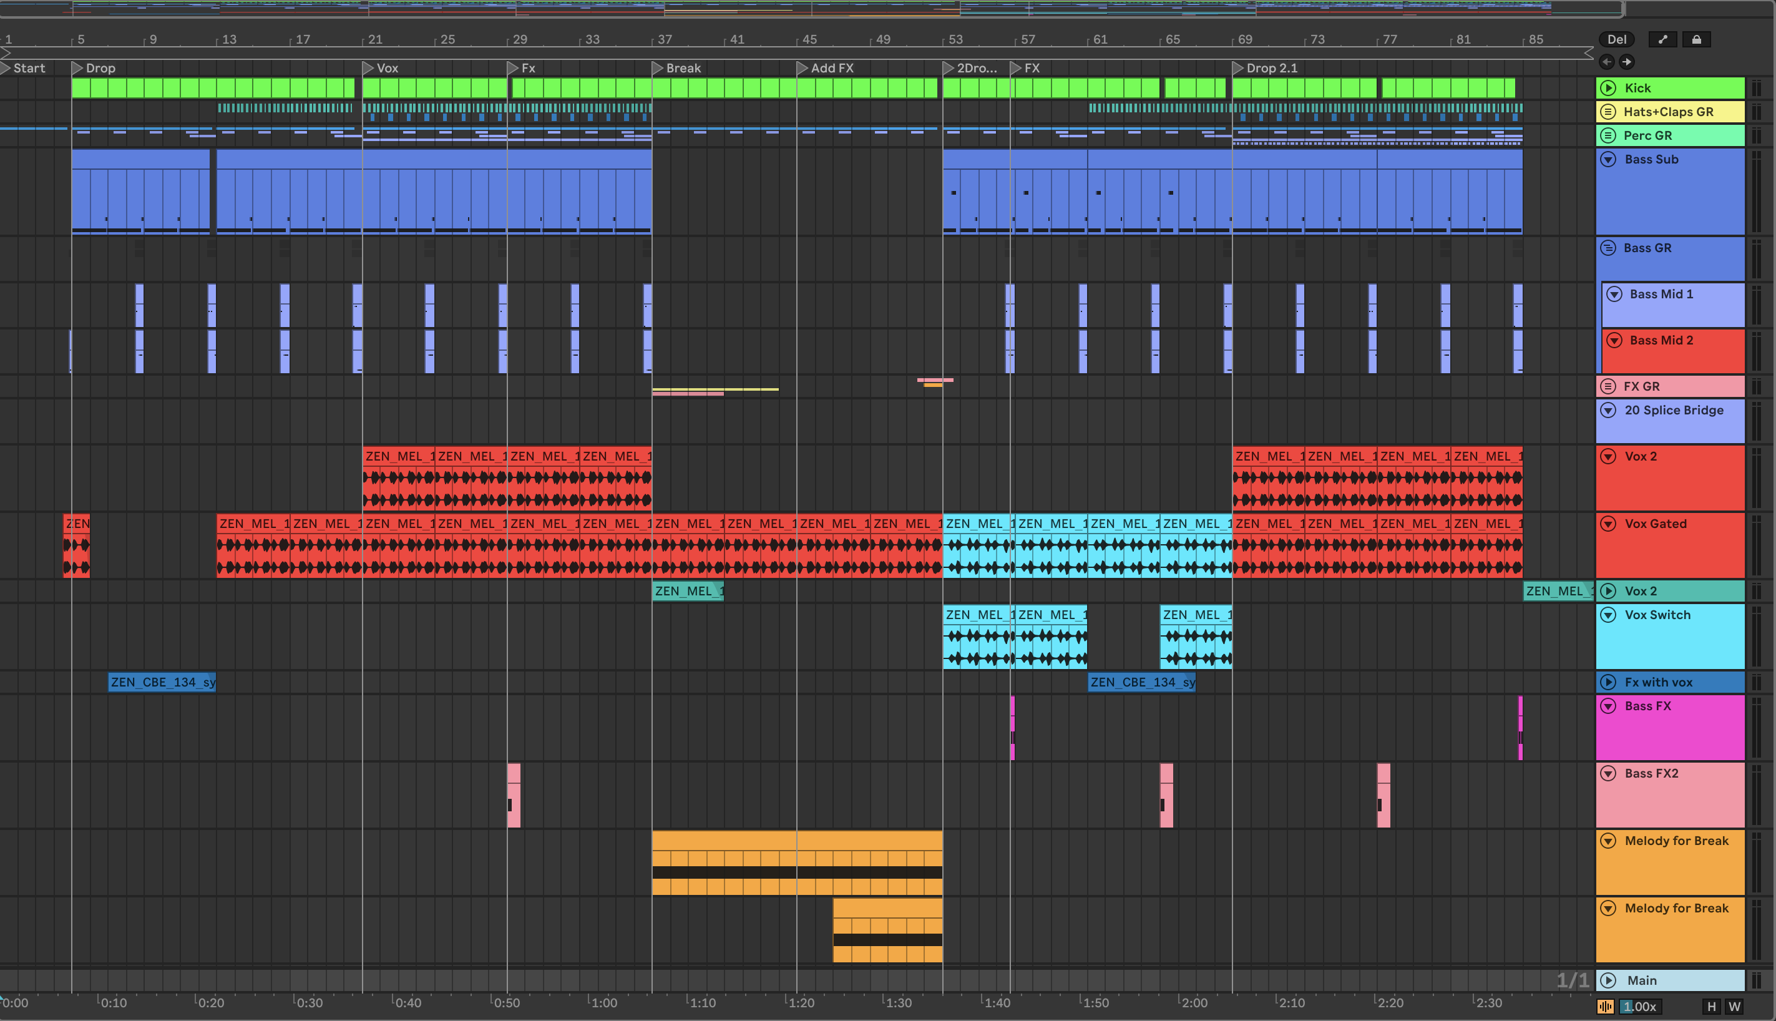The height and width of the screenshot is (1021, 1776).
Task: Toggle the lock envelopes padlock icon
Action: click(1696, 39)
